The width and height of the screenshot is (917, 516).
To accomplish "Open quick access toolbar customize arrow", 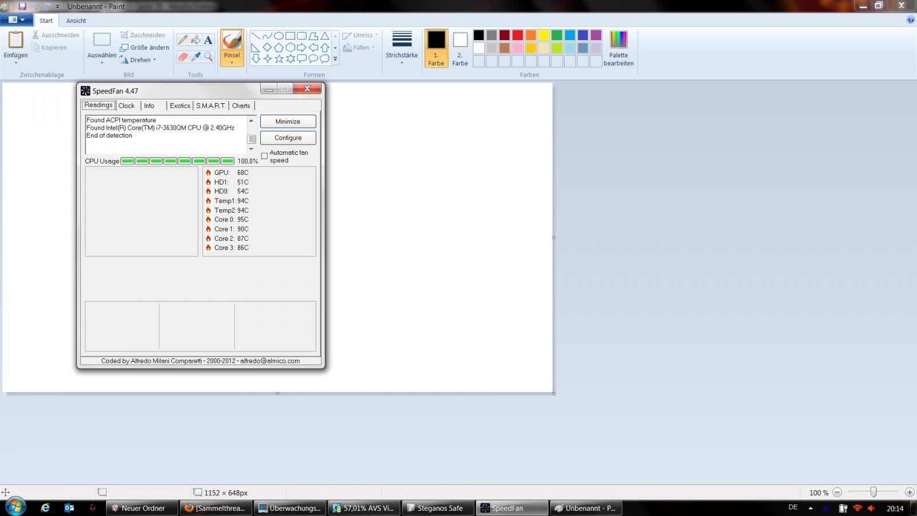I will [x=57, y=6].
